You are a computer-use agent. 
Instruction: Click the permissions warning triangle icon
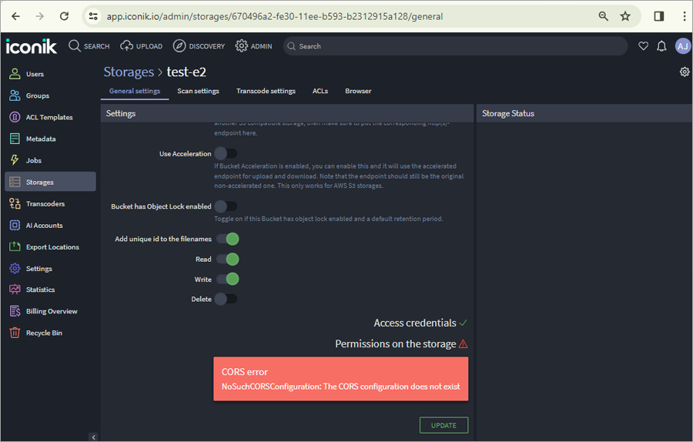click(464, 344)
